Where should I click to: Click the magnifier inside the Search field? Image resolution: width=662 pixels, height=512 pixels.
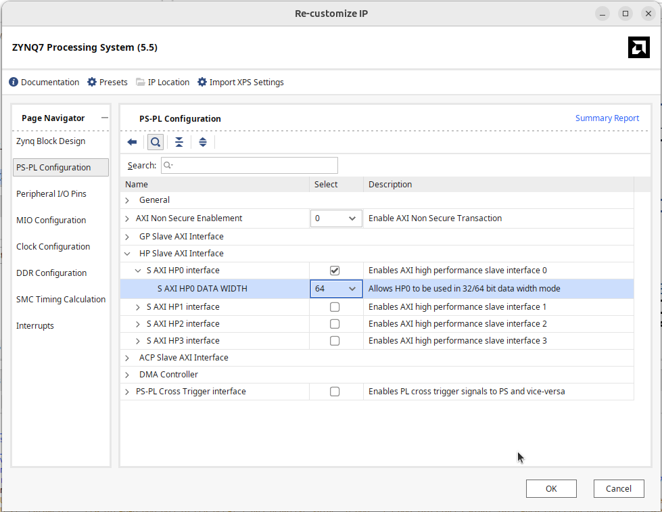click(x=168, y=165)
